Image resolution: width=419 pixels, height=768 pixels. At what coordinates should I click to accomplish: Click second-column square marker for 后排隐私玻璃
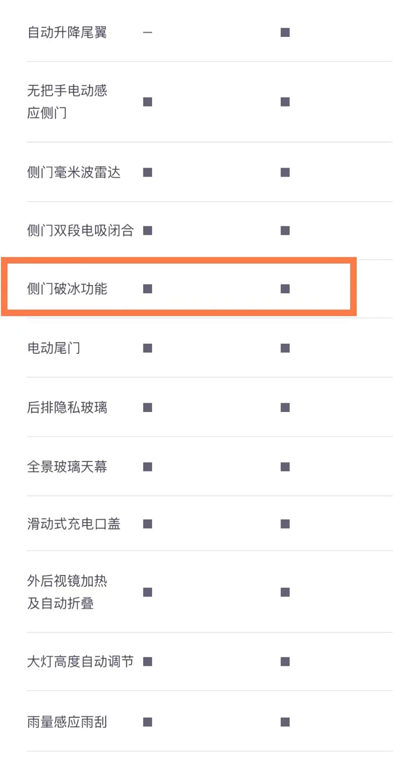(x=285, y=407)
